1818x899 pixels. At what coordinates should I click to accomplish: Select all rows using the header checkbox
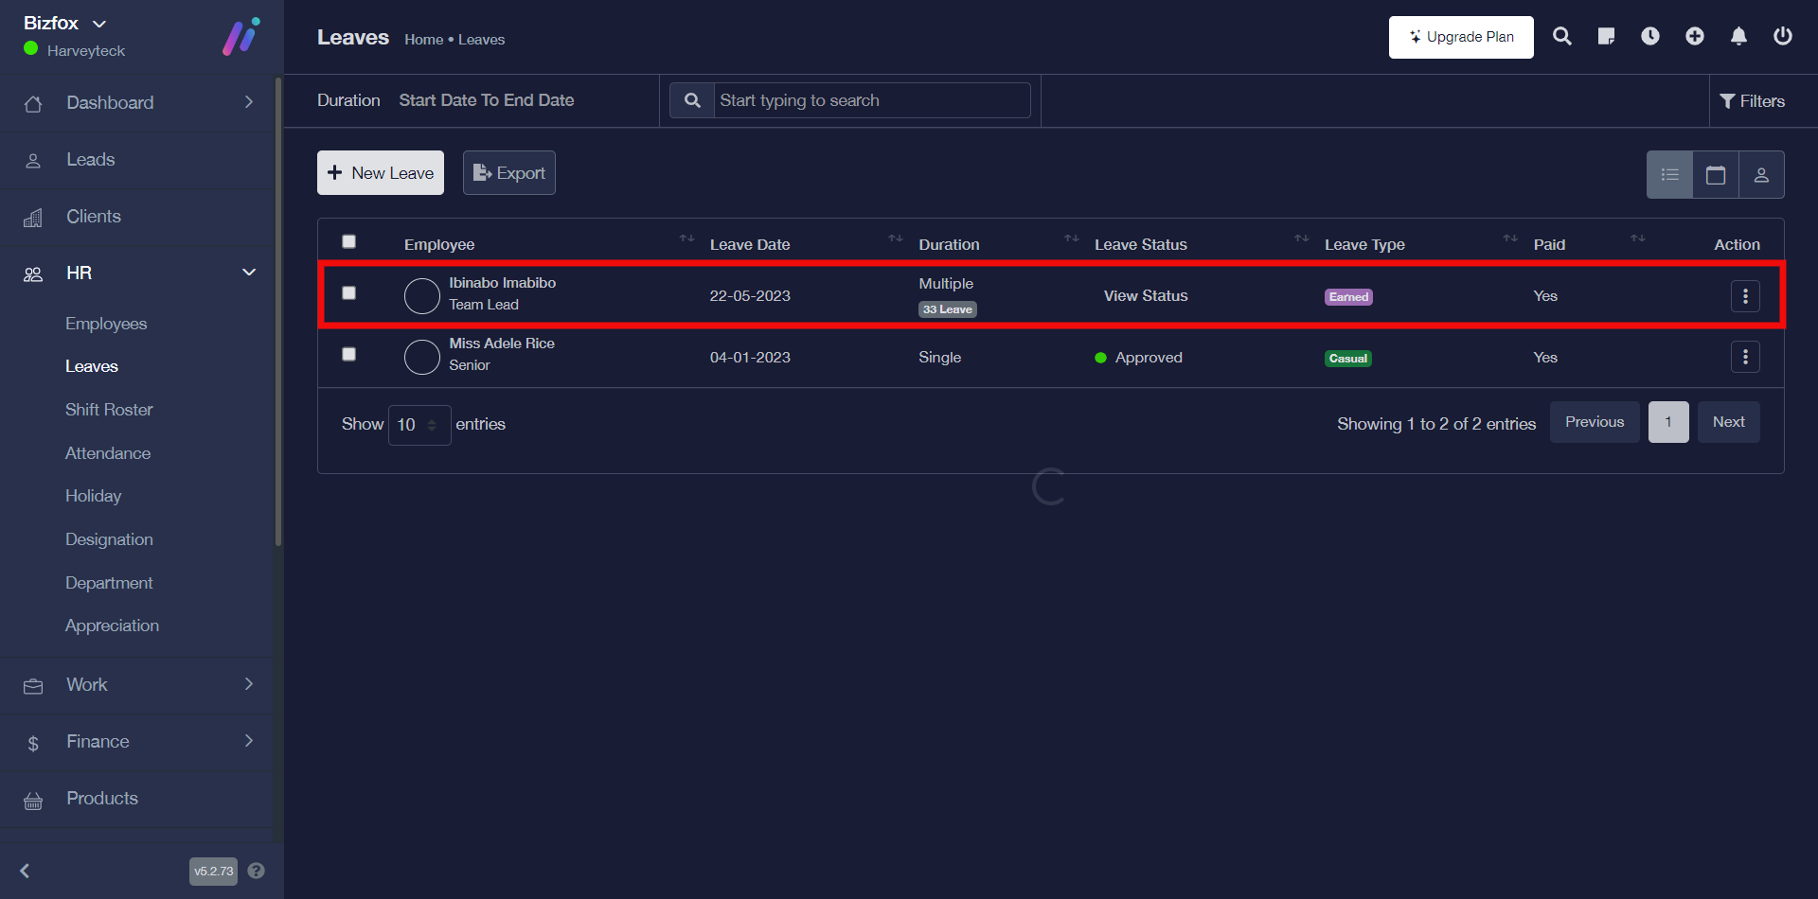(349, 242)
